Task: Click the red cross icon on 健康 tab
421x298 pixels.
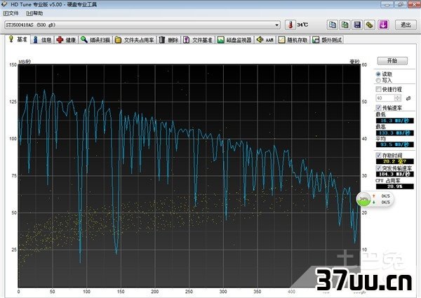Action: (60, 40)
